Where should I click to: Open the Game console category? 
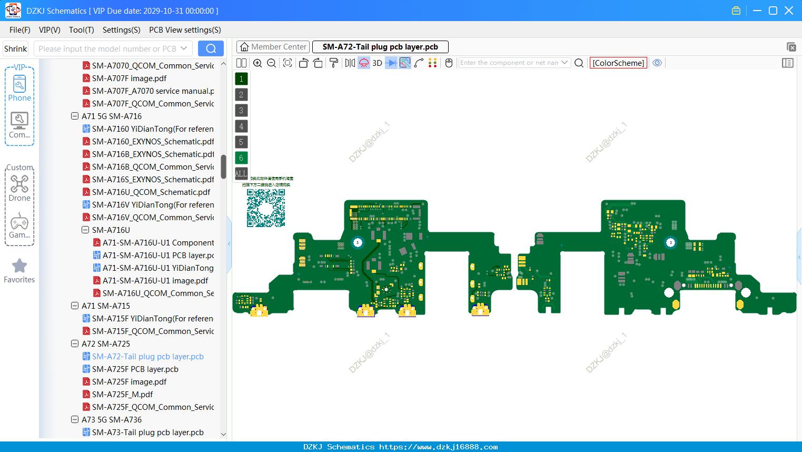[19, 225]
